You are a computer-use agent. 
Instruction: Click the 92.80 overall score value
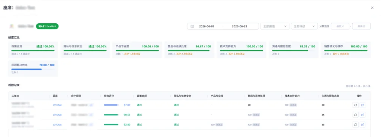127,125
